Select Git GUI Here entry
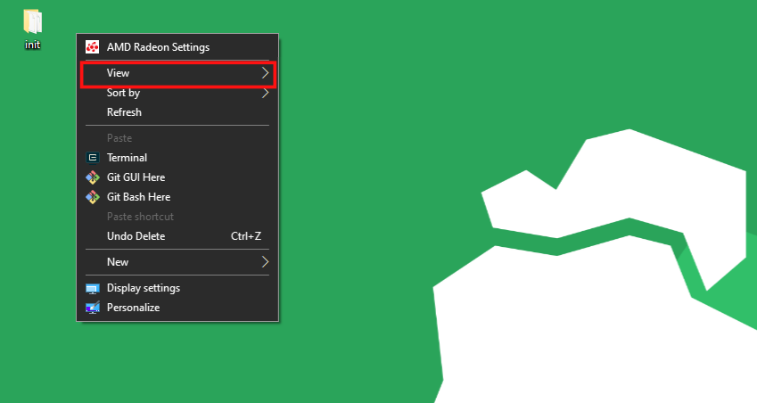Screen dimensions: 757x403 (x=177, y=177)
